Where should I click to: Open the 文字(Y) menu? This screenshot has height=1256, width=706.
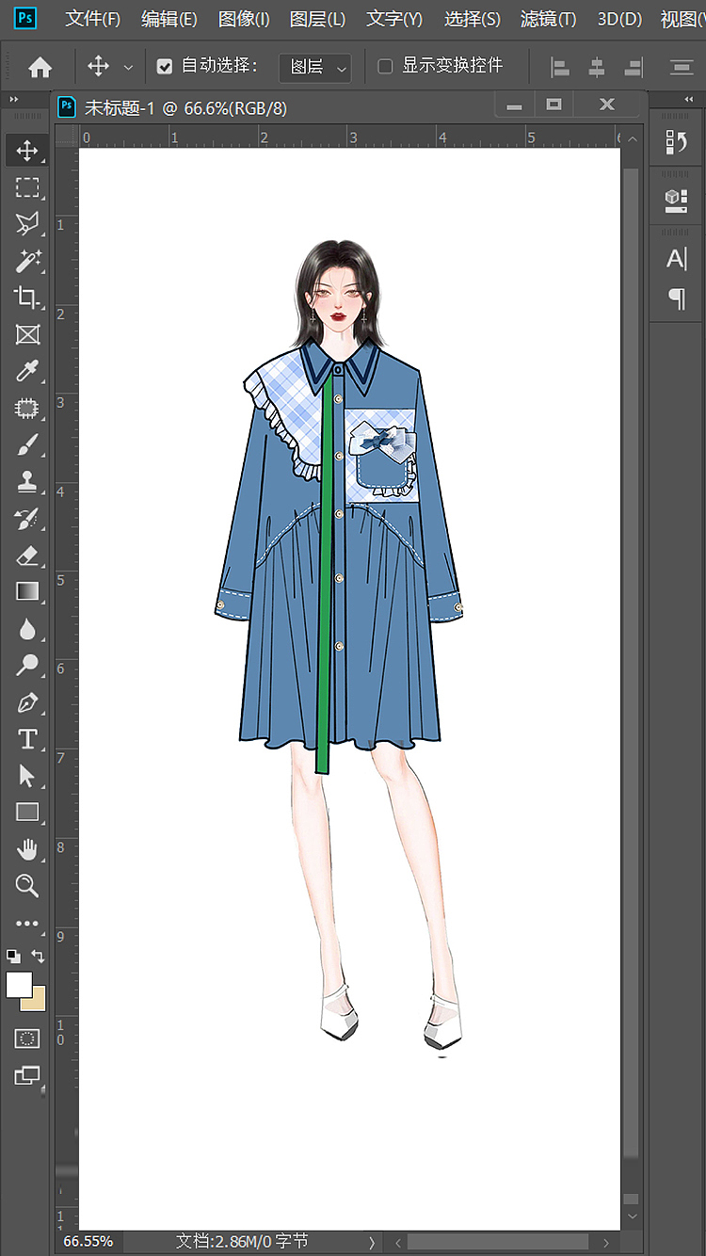pos(394,19)
